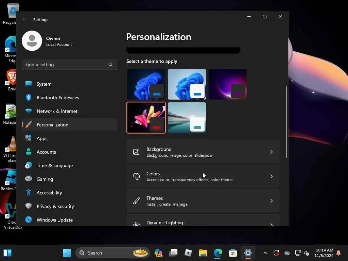Click the Gaming controller icon

point(29,179)
